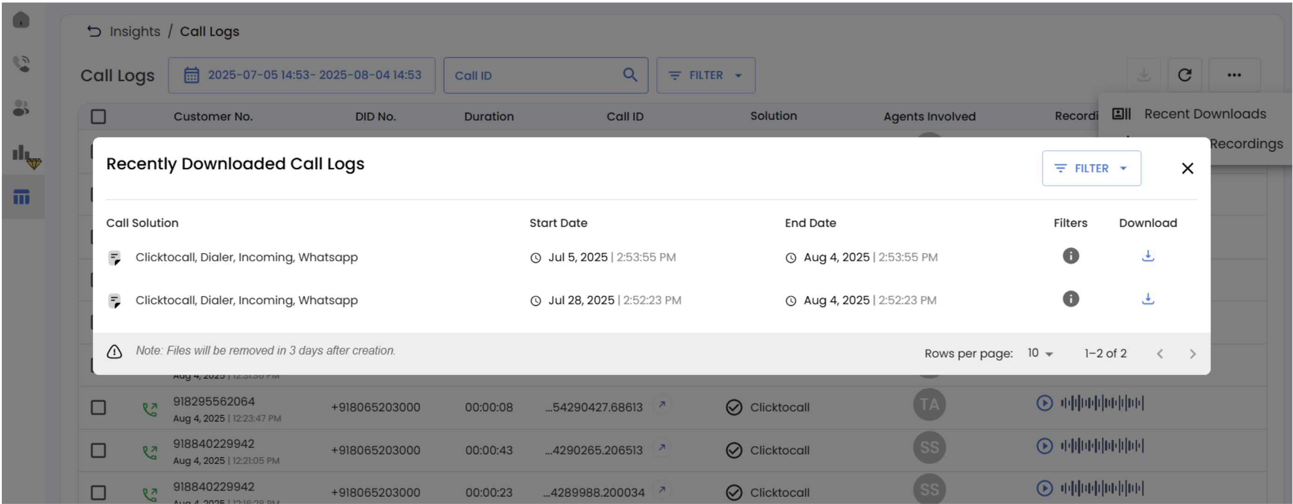The image size is (1293, 504).
Task: Select the Recordings menu entry
Action: 1246,144
